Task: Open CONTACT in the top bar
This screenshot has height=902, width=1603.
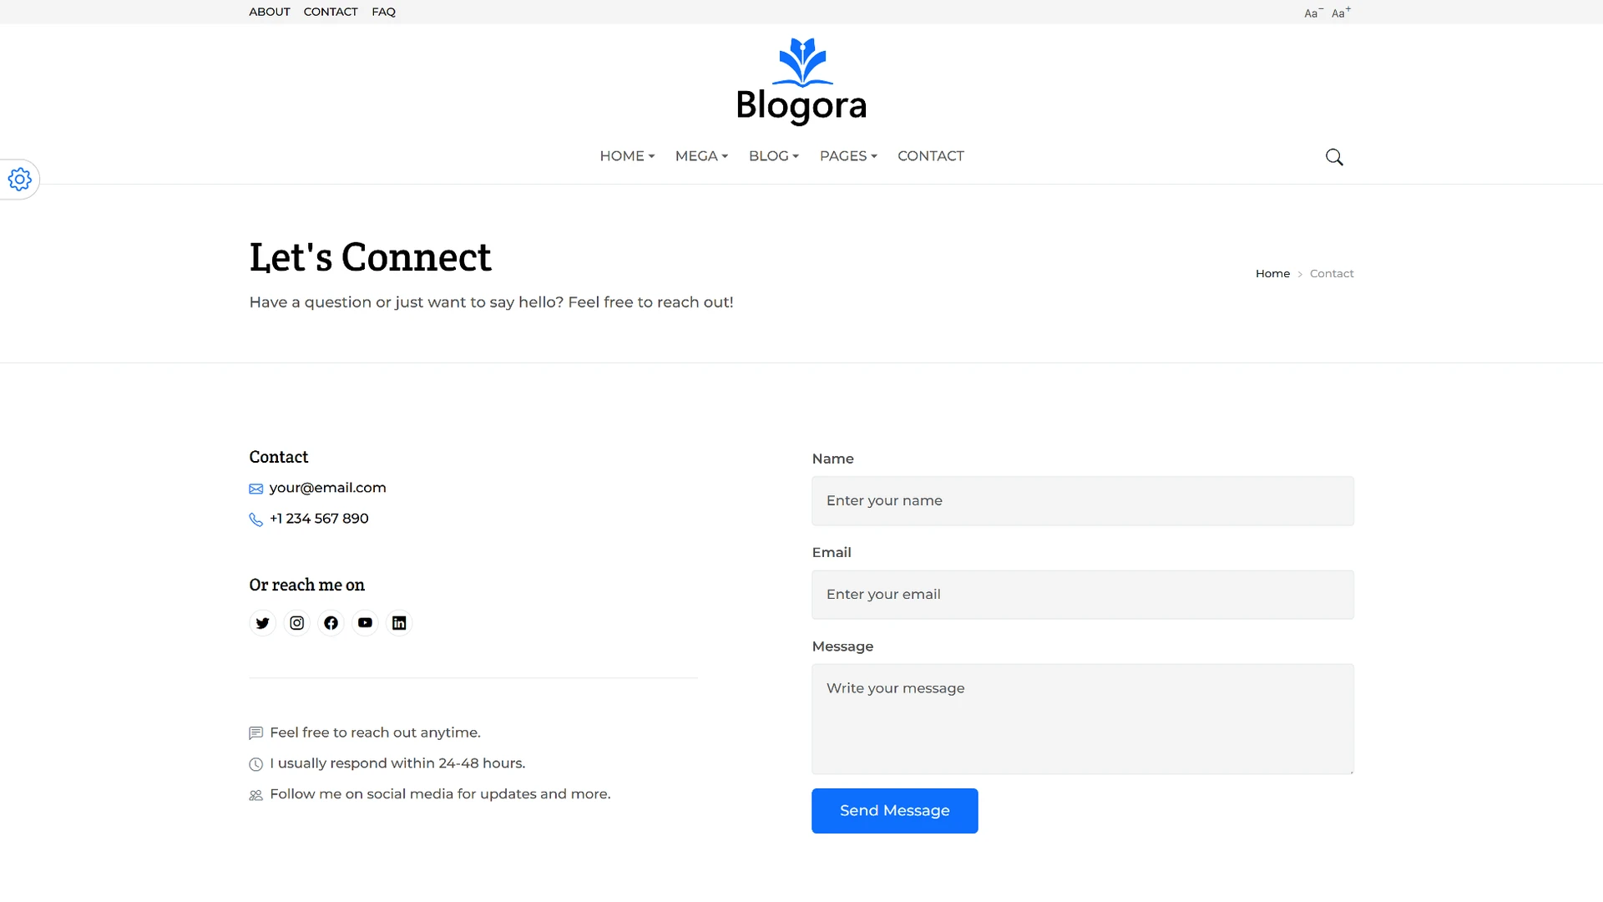Action: (x=331, y=12)
